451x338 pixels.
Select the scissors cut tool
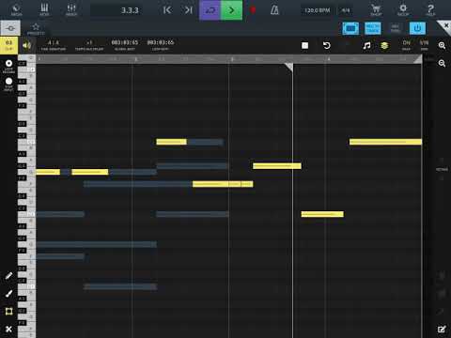point(8,330)
